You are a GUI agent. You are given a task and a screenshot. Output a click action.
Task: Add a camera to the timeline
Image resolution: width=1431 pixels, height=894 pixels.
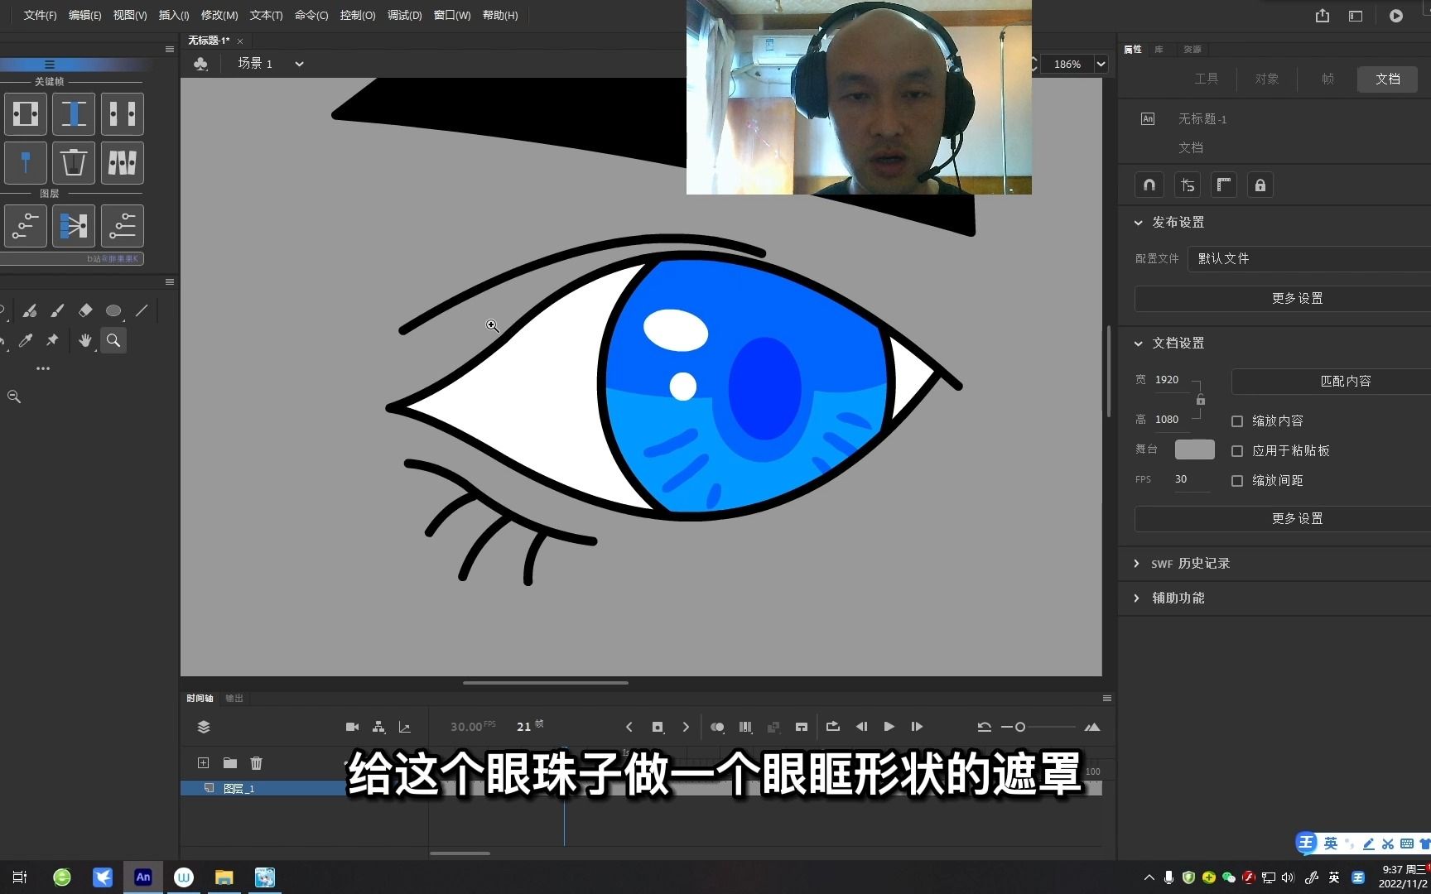[352, 727]
